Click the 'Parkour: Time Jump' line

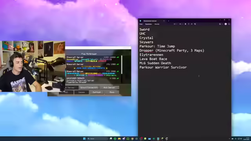click(157, 46)
